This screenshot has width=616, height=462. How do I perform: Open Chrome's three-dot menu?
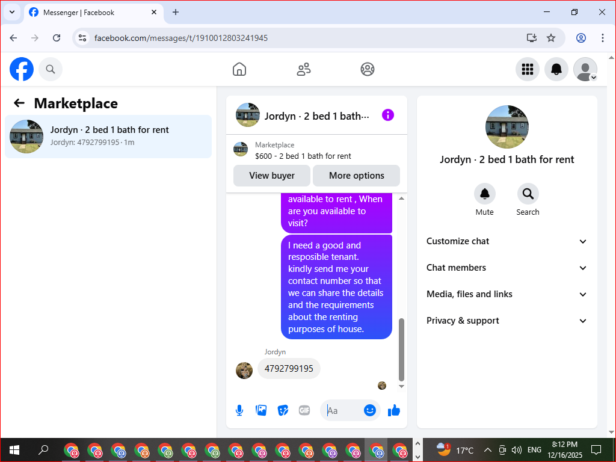point(603,38)
